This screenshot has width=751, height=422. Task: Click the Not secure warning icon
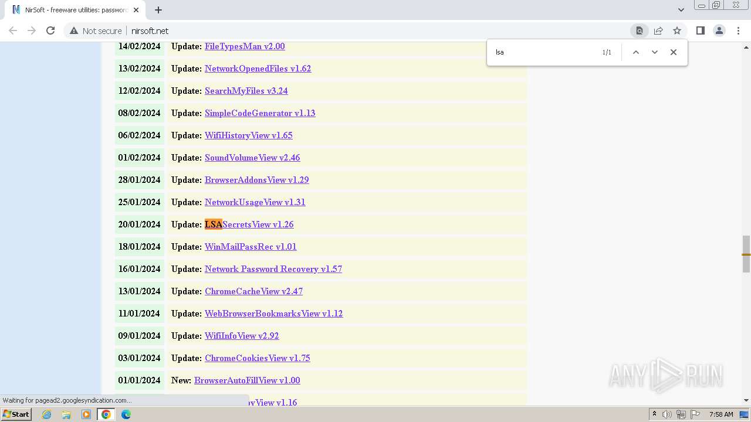pyautogui.click(x=74, y=30)
